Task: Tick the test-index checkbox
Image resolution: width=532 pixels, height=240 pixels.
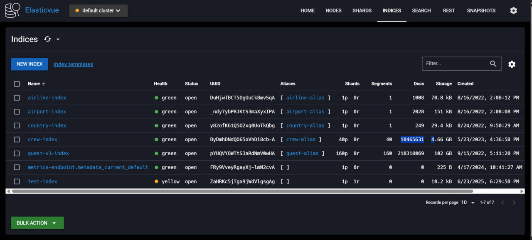Action: (17, 181)
